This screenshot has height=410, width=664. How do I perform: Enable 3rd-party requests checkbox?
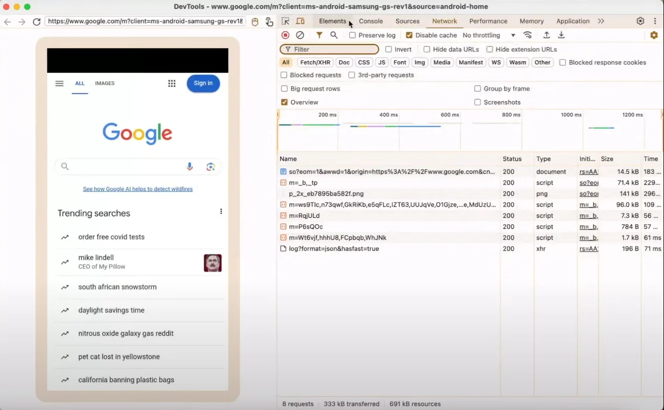click(x=352, y=75)
